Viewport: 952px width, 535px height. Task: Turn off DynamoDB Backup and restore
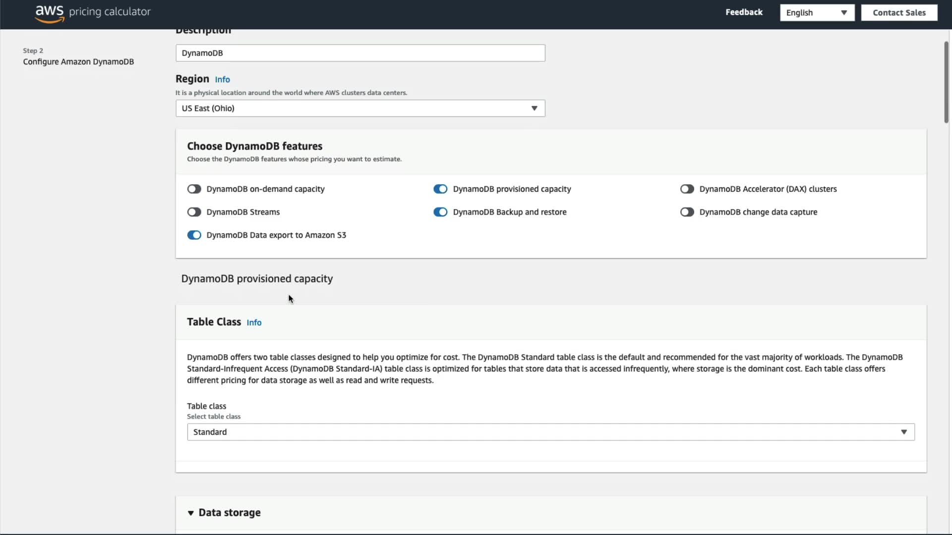point(440,212)
